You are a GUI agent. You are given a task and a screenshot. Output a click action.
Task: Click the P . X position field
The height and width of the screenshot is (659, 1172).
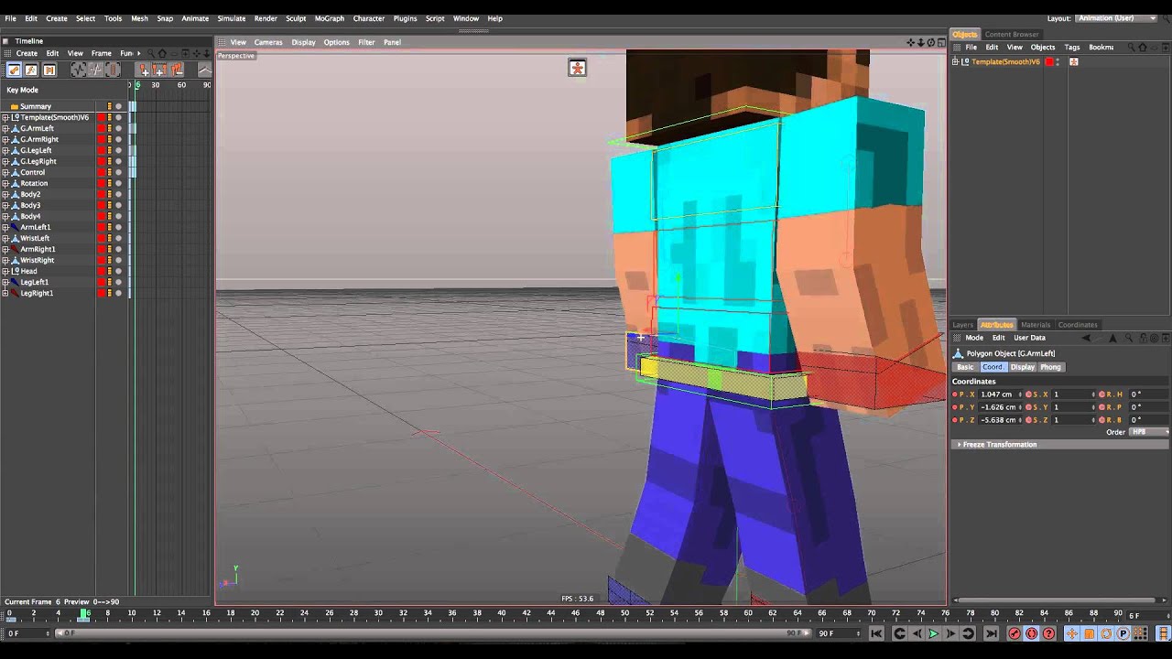coord(998,394)
